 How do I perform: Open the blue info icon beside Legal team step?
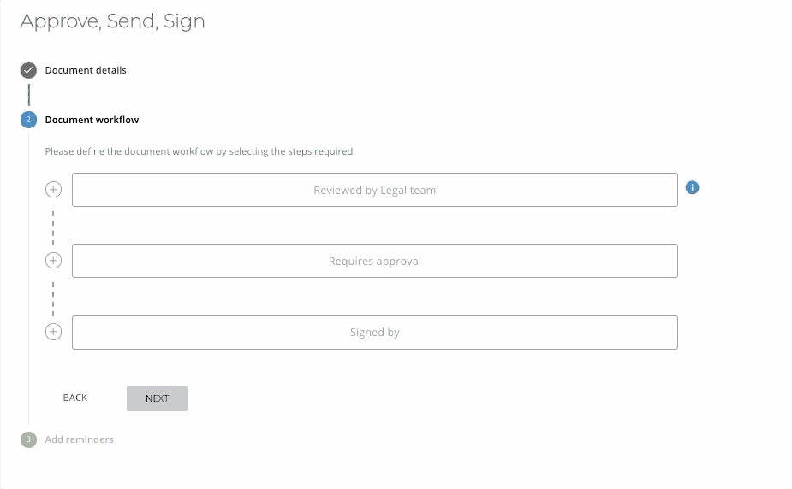(x=692, y=187)
